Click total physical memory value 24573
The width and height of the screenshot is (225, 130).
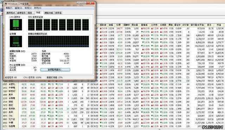(x=34, y=54)
